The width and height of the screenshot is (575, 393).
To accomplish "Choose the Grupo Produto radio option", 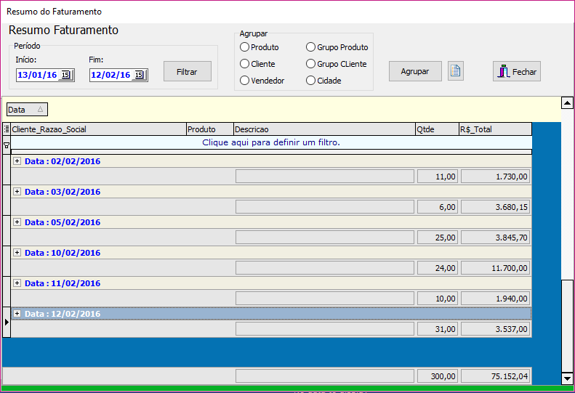I will 311,47.
